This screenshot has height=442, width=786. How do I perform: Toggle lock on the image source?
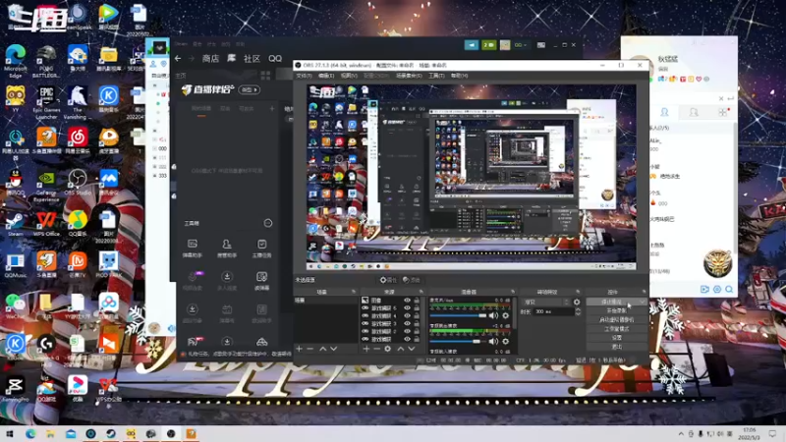point(417,301)
